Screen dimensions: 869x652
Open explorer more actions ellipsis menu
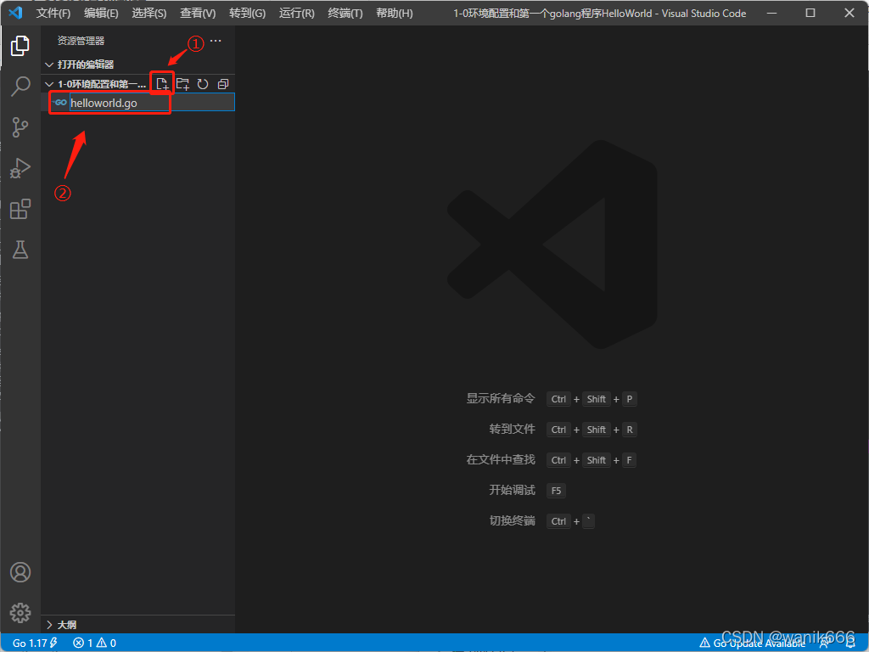(216, 41)
